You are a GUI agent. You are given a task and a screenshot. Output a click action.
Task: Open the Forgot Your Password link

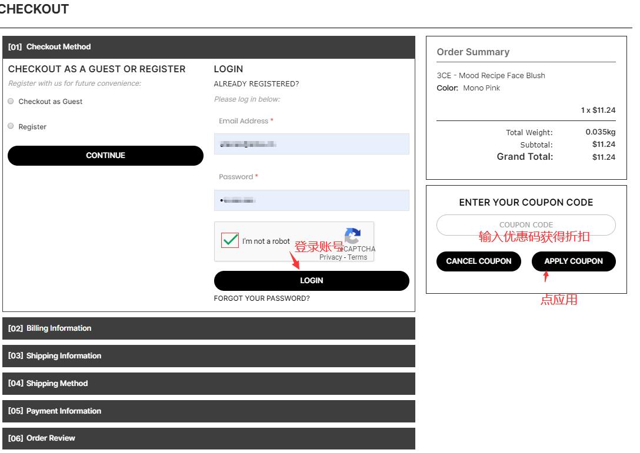[262, 298]
